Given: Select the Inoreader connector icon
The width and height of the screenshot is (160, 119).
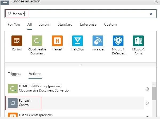Looking at the screenshot, I should point(98,41).
